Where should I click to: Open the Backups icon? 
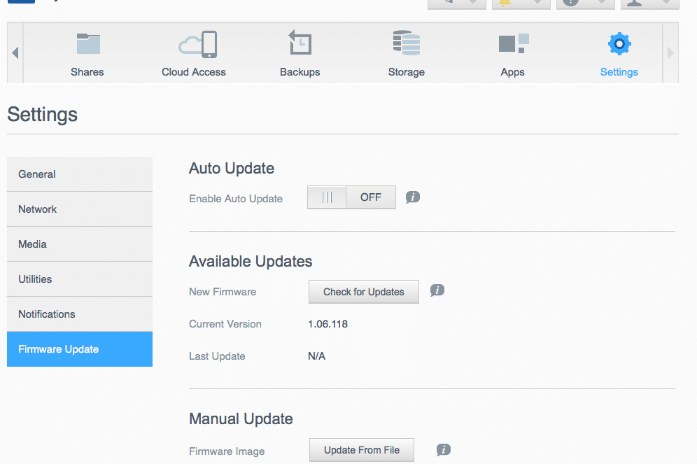pos(300,42)
